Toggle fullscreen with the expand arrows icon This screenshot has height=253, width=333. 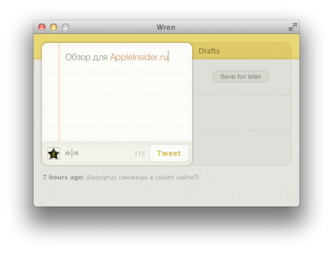pos(293,28)
